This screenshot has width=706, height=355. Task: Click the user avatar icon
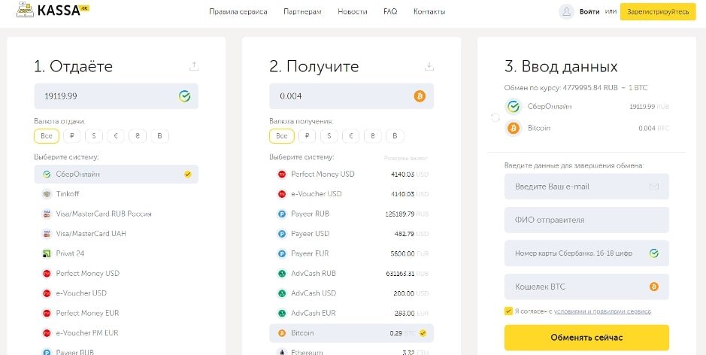(x=566, y=12)
